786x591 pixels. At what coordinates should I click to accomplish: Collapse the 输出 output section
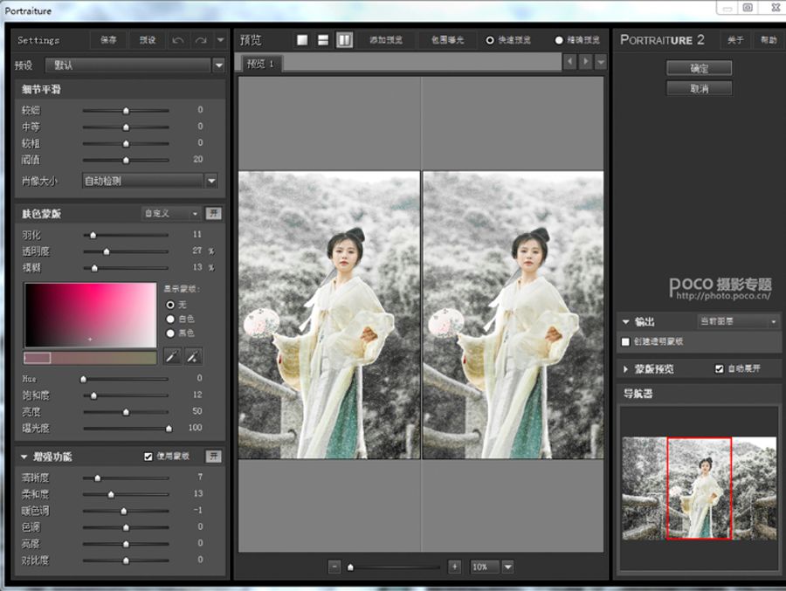coord(625,322)
